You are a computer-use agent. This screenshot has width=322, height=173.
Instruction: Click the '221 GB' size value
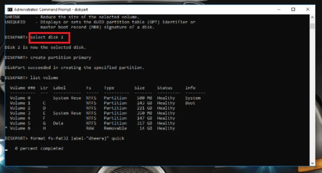[144, 108]
